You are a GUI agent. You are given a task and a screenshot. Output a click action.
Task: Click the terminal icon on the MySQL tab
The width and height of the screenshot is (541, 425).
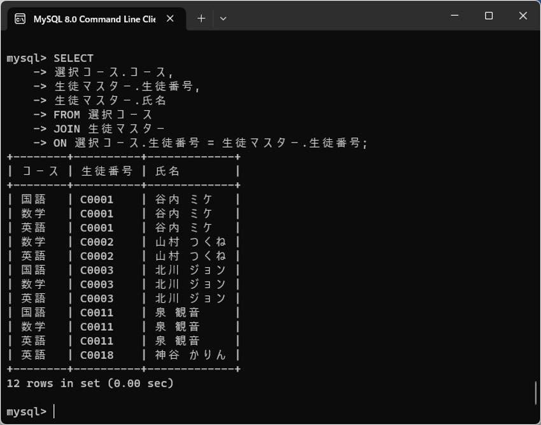[20, 18]
